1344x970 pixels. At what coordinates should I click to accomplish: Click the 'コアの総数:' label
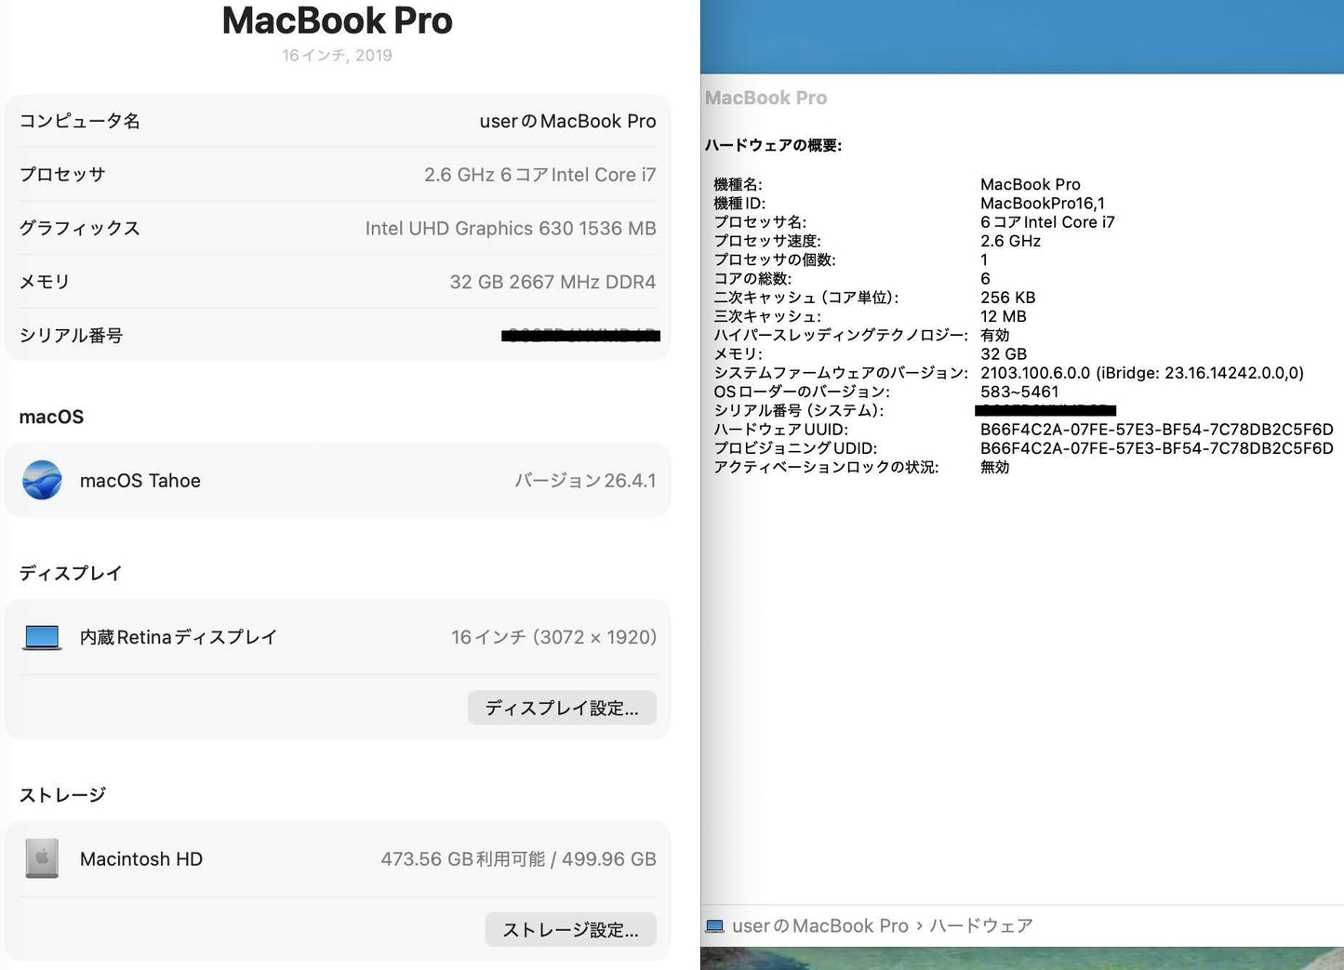point(752,278)
